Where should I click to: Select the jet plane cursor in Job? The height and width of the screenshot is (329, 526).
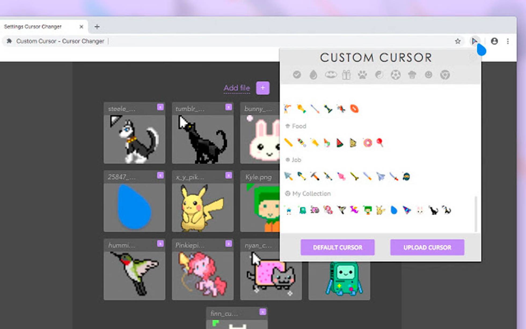tap(380, 176)
